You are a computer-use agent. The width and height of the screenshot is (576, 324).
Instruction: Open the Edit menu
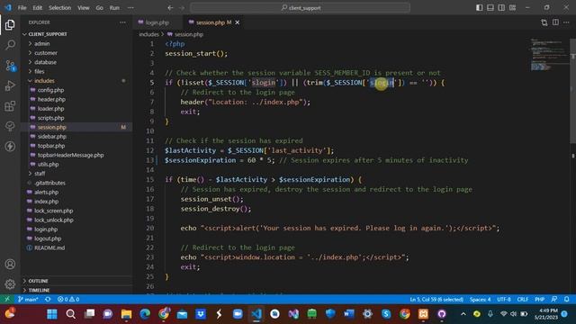coord(38,8)
